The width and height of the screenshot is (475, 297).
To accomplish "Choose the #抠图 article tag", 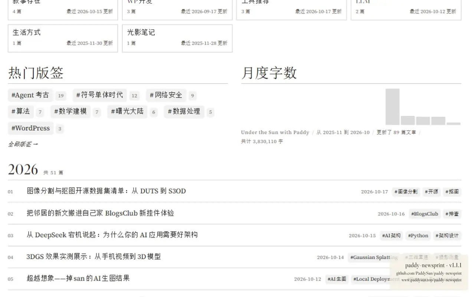I will pos(452,192).
